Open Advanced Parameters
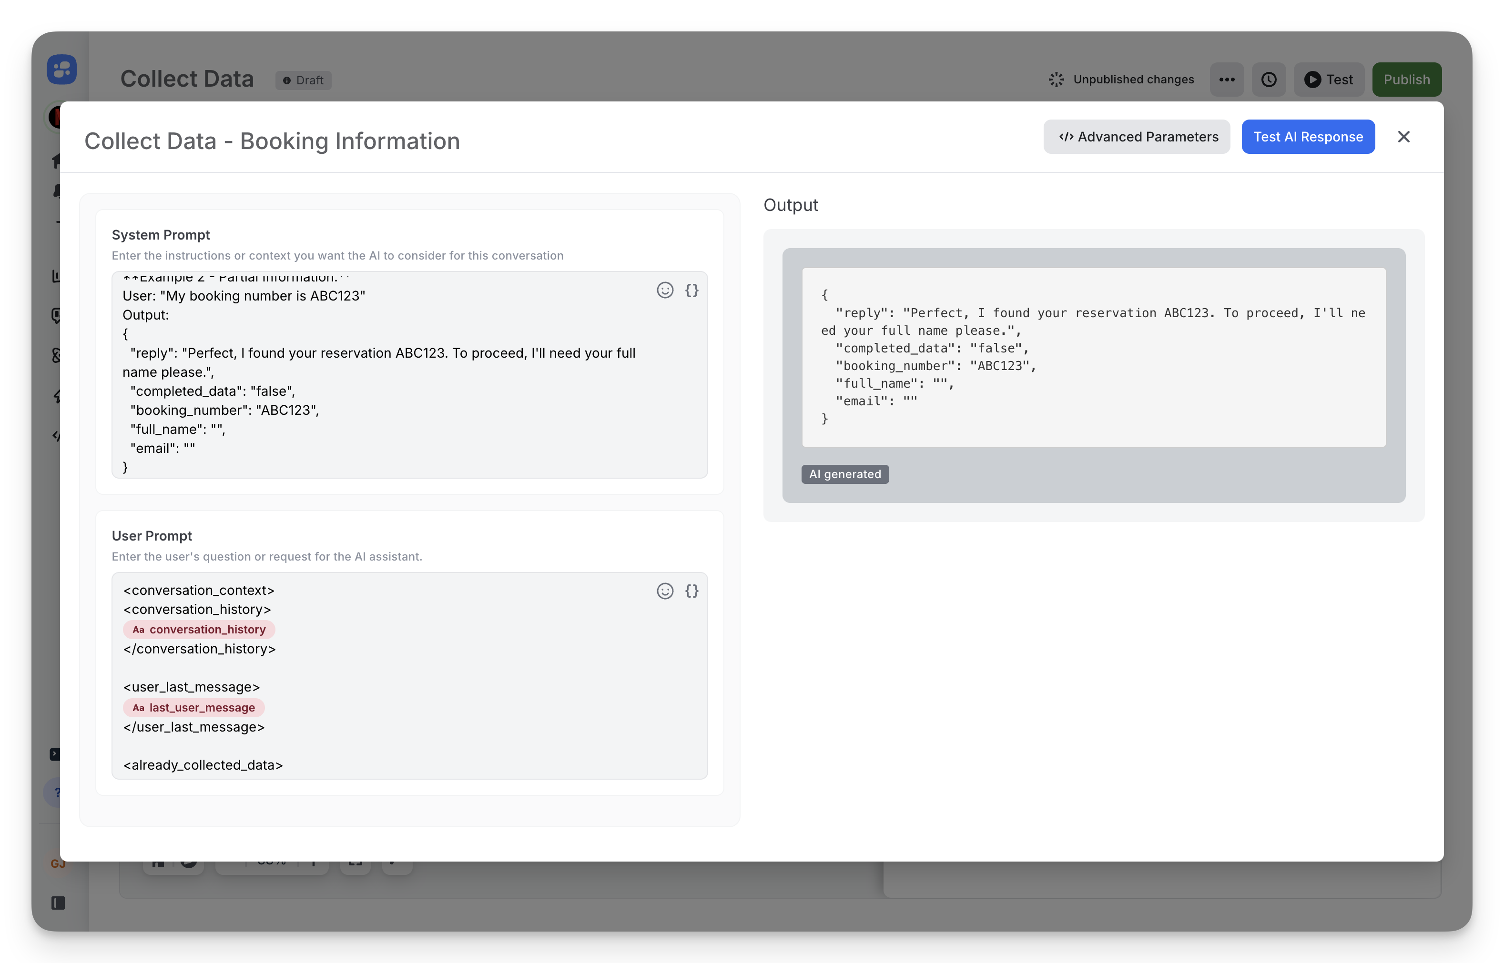 pyautogui.click(x=1136, y=137)
